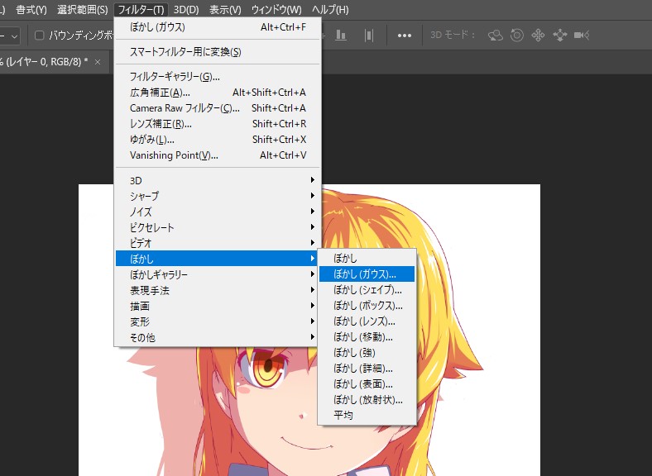The height and width of the screenshot is (476, 652).
Task: Expand the 変形 submenu
Action: (218, 322)
